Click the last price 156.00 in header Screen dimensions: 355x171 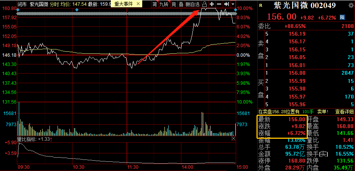click(282, 17)
